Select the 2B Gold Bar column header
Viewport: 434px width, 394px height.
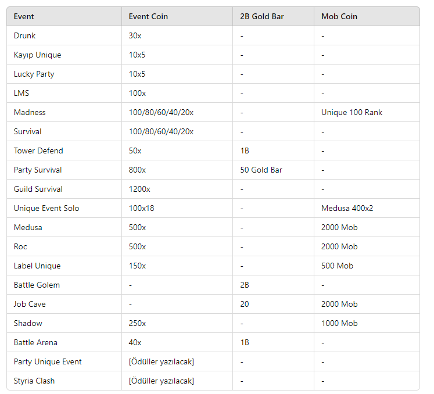point(262,17)
